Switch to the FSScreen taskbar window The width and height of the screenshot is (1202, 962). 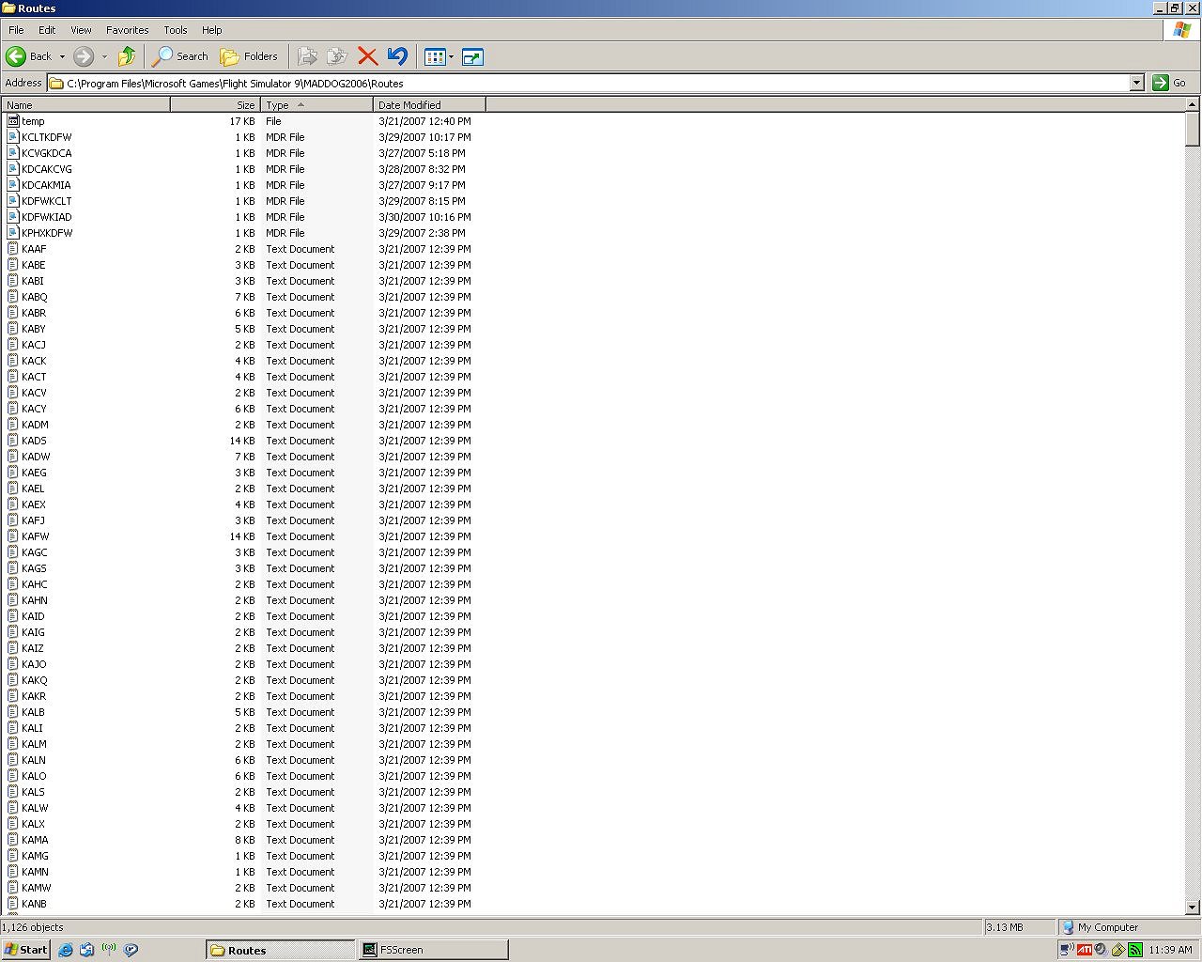(433, 950)
